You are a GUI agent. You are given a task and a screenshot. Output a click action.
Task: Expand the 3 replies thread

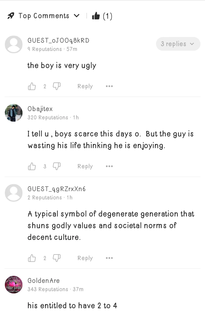click(178, 44)
